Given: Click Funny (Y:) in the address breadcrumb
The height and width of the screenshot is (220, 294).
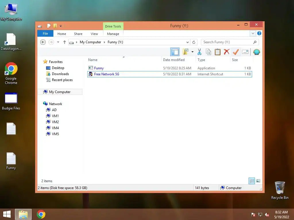Looking at the screenshot, I should click(115, 42).
